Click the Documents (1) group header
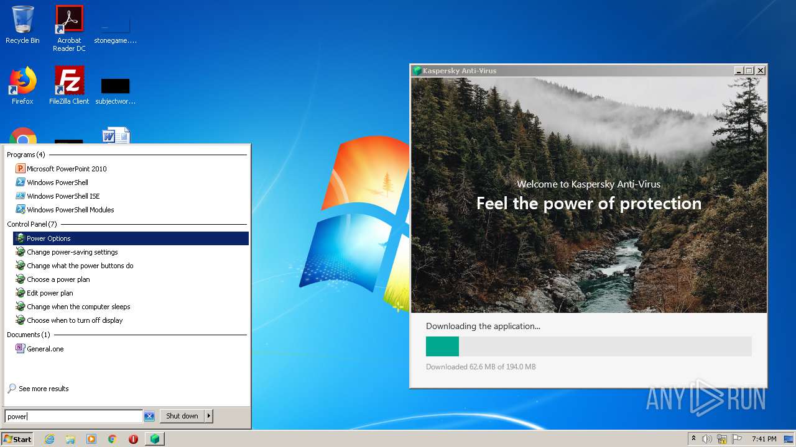Viewport: 796px width, 447px height. [x=29, y=335]
